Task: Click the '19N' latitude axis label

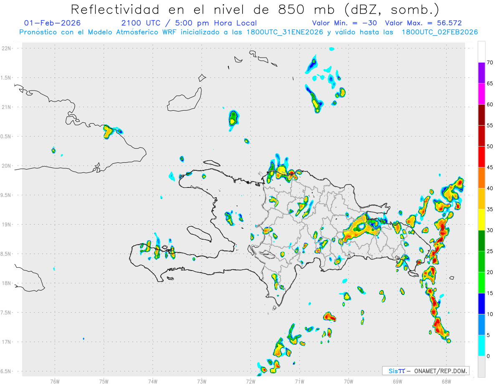Action: (x=7, y=224)
